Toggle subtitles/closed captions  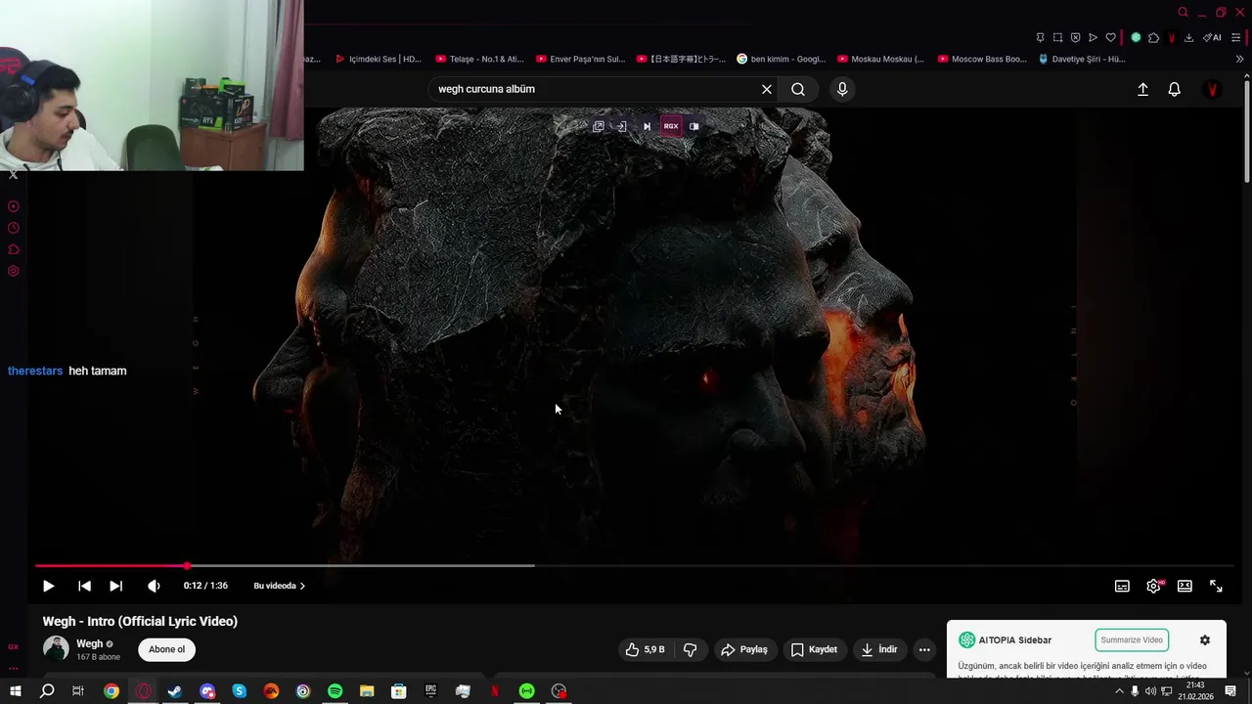point(1122,586)
